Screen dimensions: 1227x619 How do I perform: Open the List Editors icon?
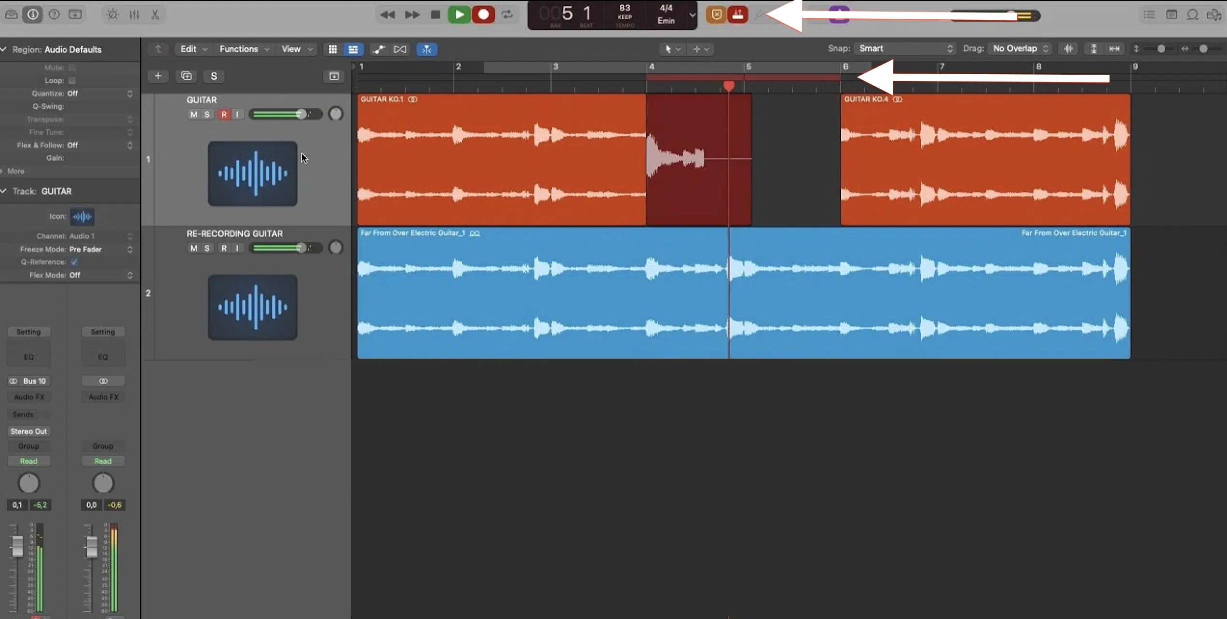tap(1149, 14)
